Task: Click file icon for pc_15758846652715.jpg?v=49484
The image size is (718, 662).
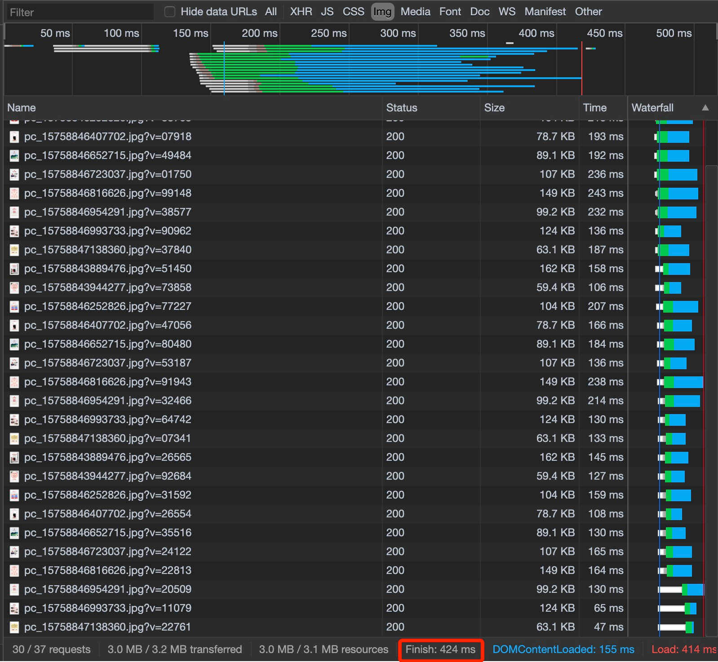Action: coord(14,155)
